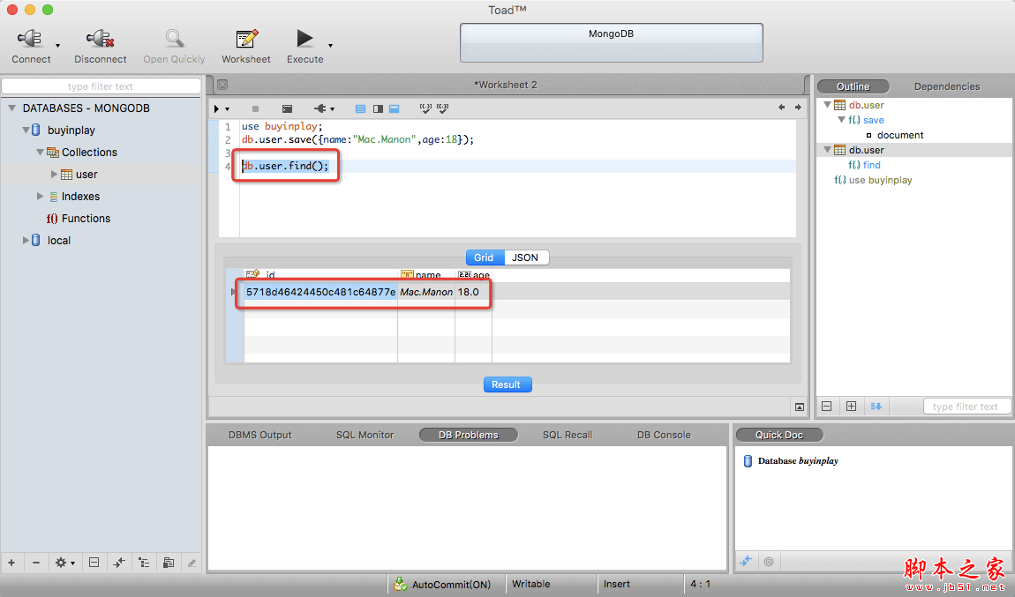Switch to the Dependencies tab
Screen dimensions: 1015x597
(947, 86)
